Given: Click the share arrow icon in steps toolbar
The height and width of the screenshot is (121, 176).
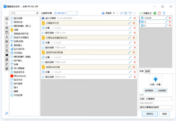Looking at the screenshot, I should [x=122, y=13].
